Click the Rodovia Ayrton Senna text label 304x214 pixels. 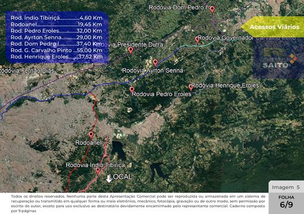(x=153, y=70)
